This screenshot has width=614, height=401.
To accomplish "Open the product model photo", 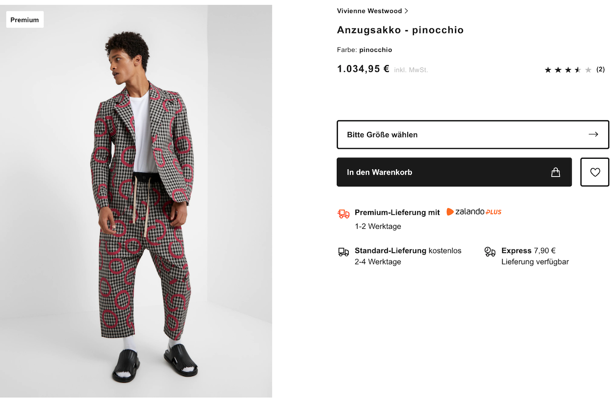I will coord(144,216).
